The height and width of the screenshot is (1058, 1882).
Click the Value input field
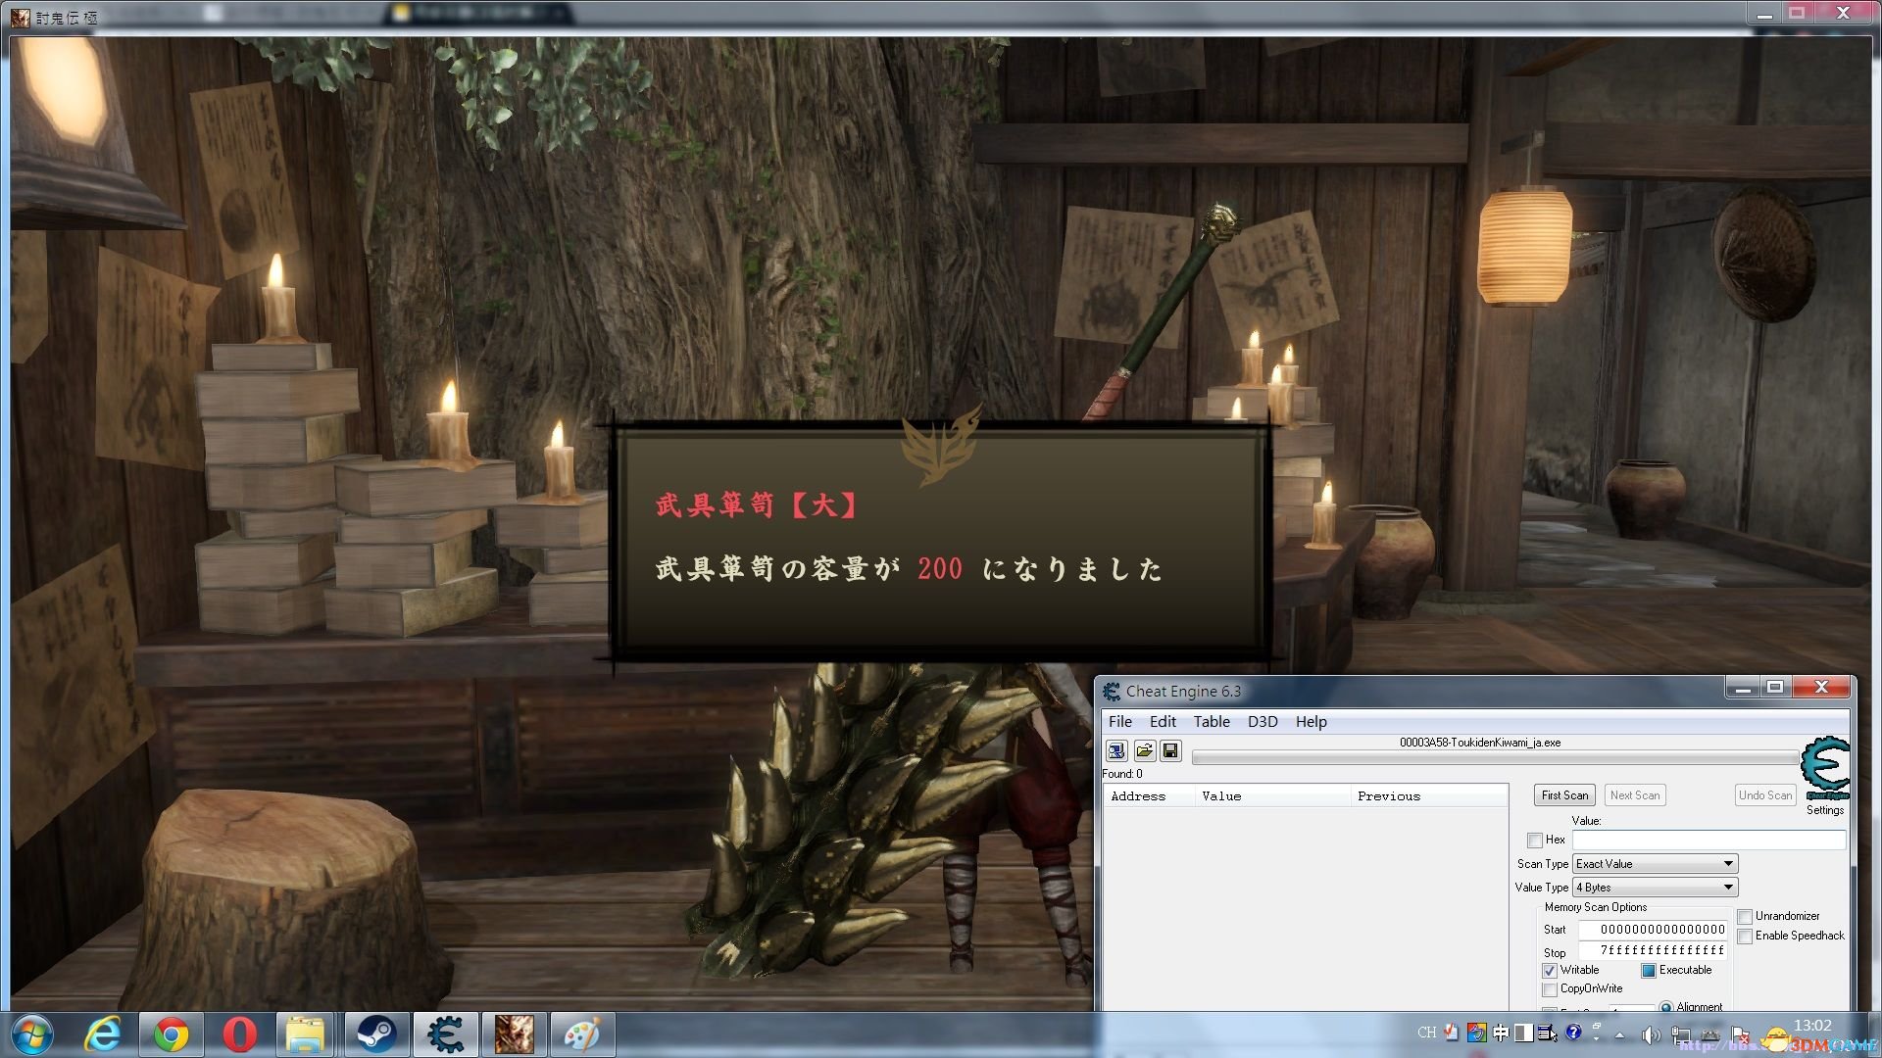[x=1709, y=841]
